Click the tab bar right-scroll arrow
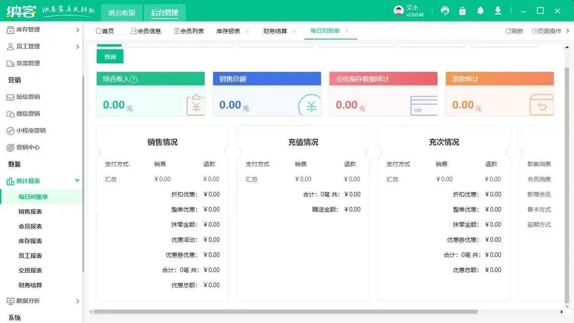This screenshot has height=323, width=574. (568, 31)
